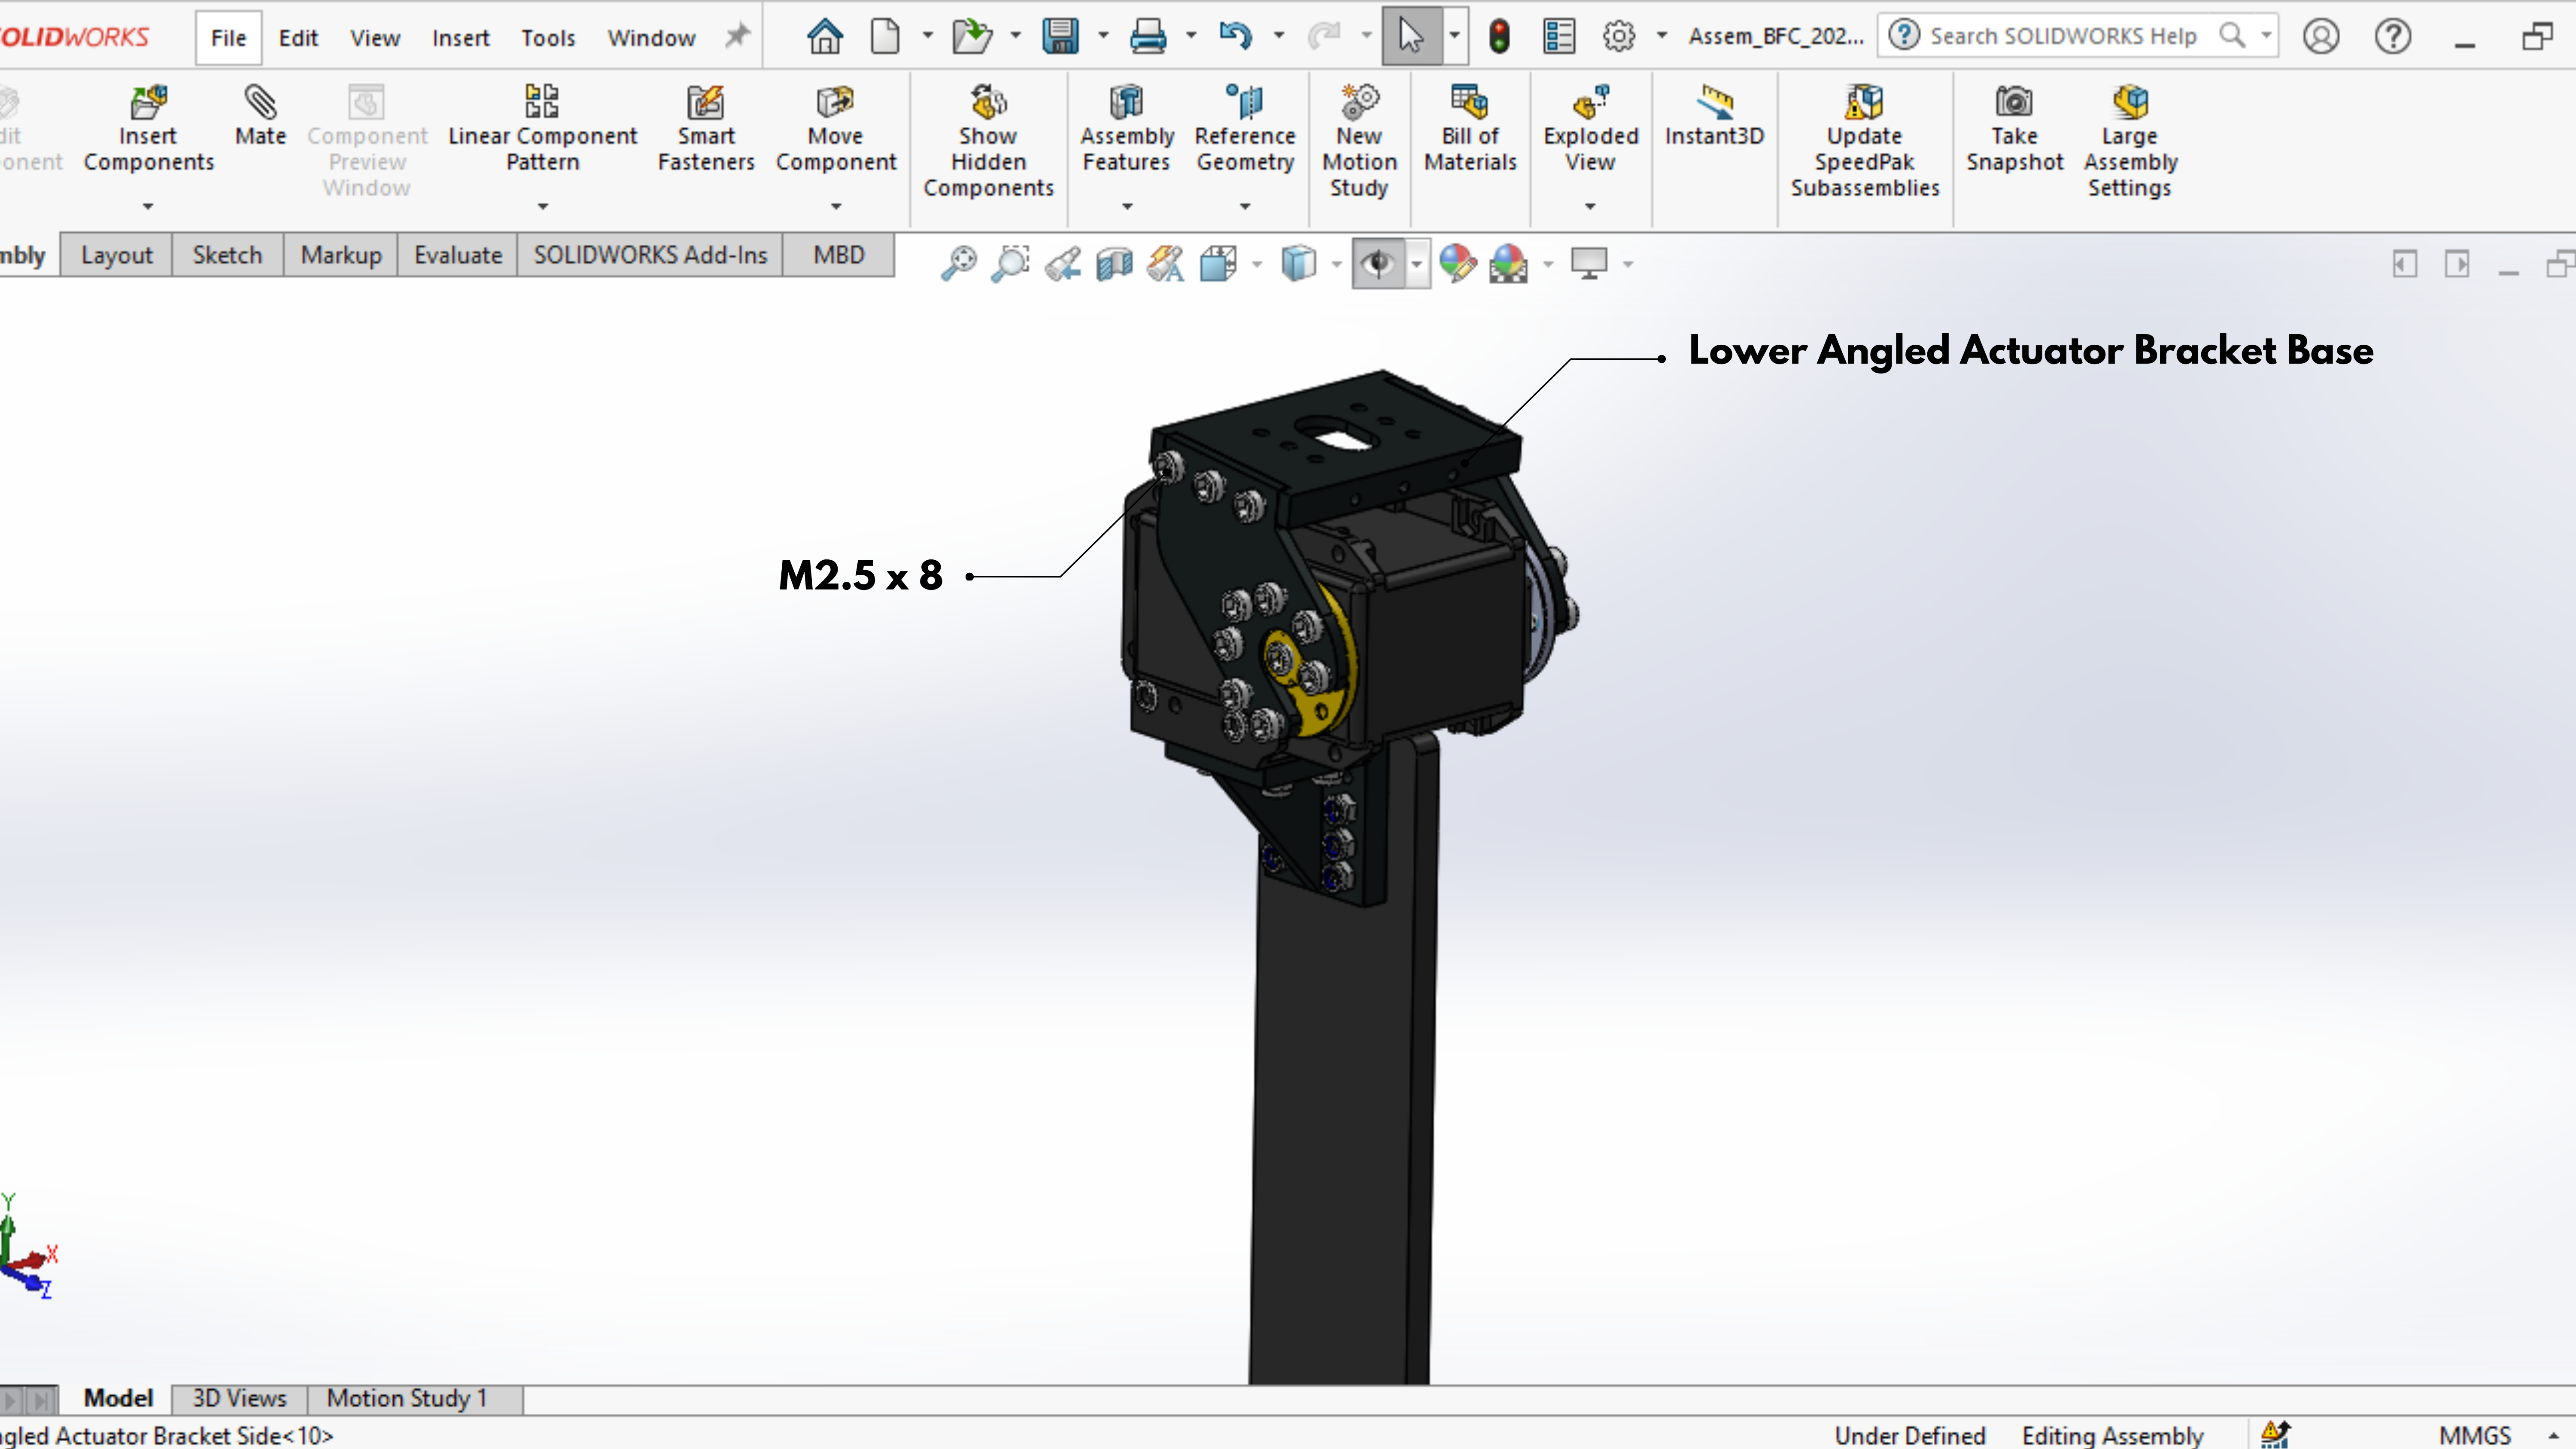Expand the Reference Geometry dropdown arrow
Screen dimensions: 2576x1449
(1245, 206)
